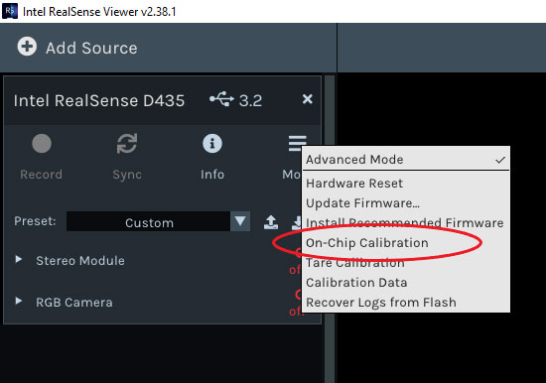546x383 pixels.
Task: Select Recover Logs from Flash
Action: pos(381,303)
